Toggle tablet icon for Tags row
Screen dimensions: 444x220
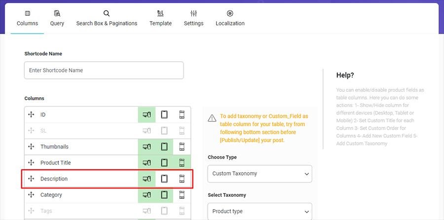[x=164, y=211]
